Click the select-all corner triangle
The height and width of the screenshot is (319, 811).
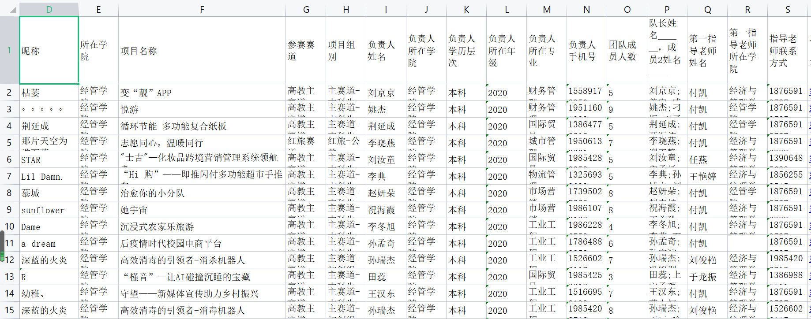(12, 10)
